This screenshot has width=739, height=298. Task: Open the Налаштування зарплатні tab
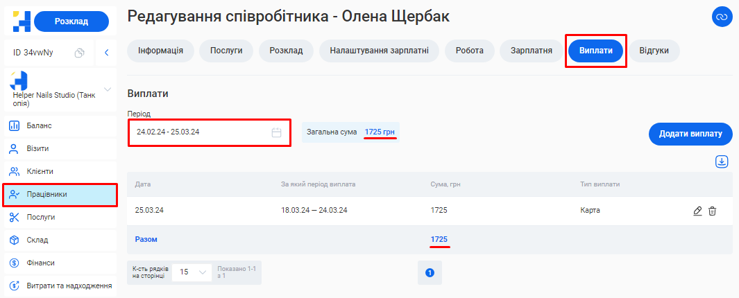(379, 51)
